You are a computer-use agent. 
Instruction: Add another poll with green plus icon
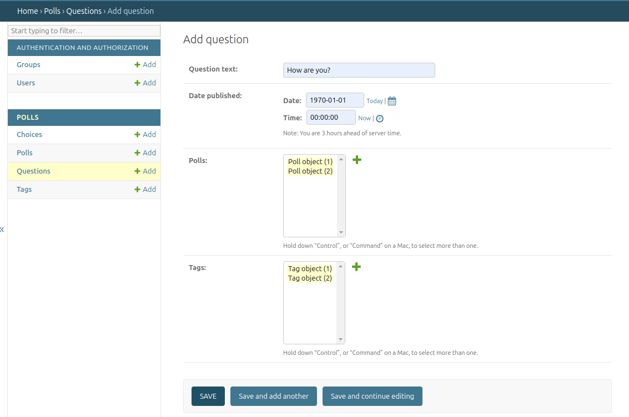(x=356, y=160)
